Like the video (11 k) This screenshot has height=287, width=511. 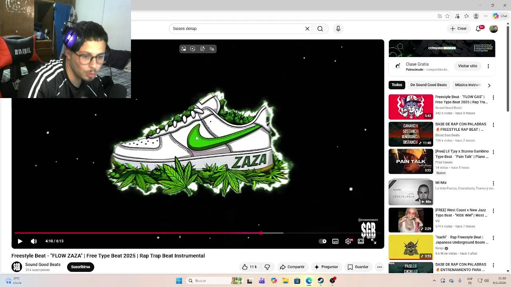pos(250,267)
